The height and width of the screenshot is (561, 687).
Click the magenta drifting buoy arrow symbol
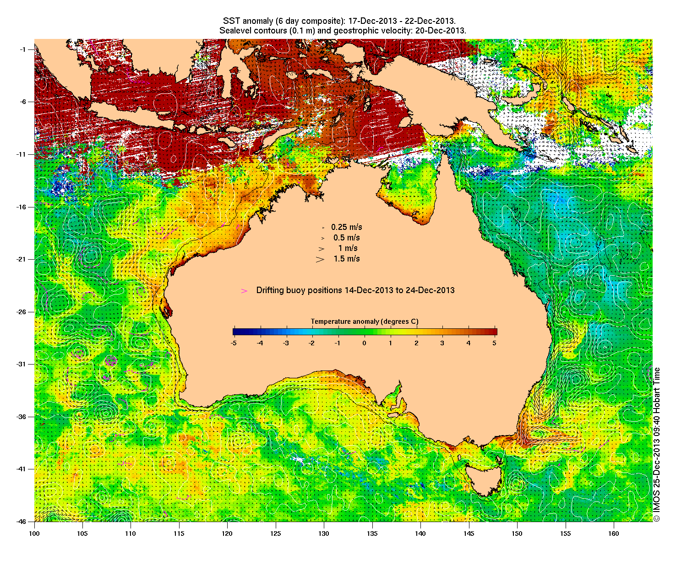pyautogui.click(x=245, y=291)
